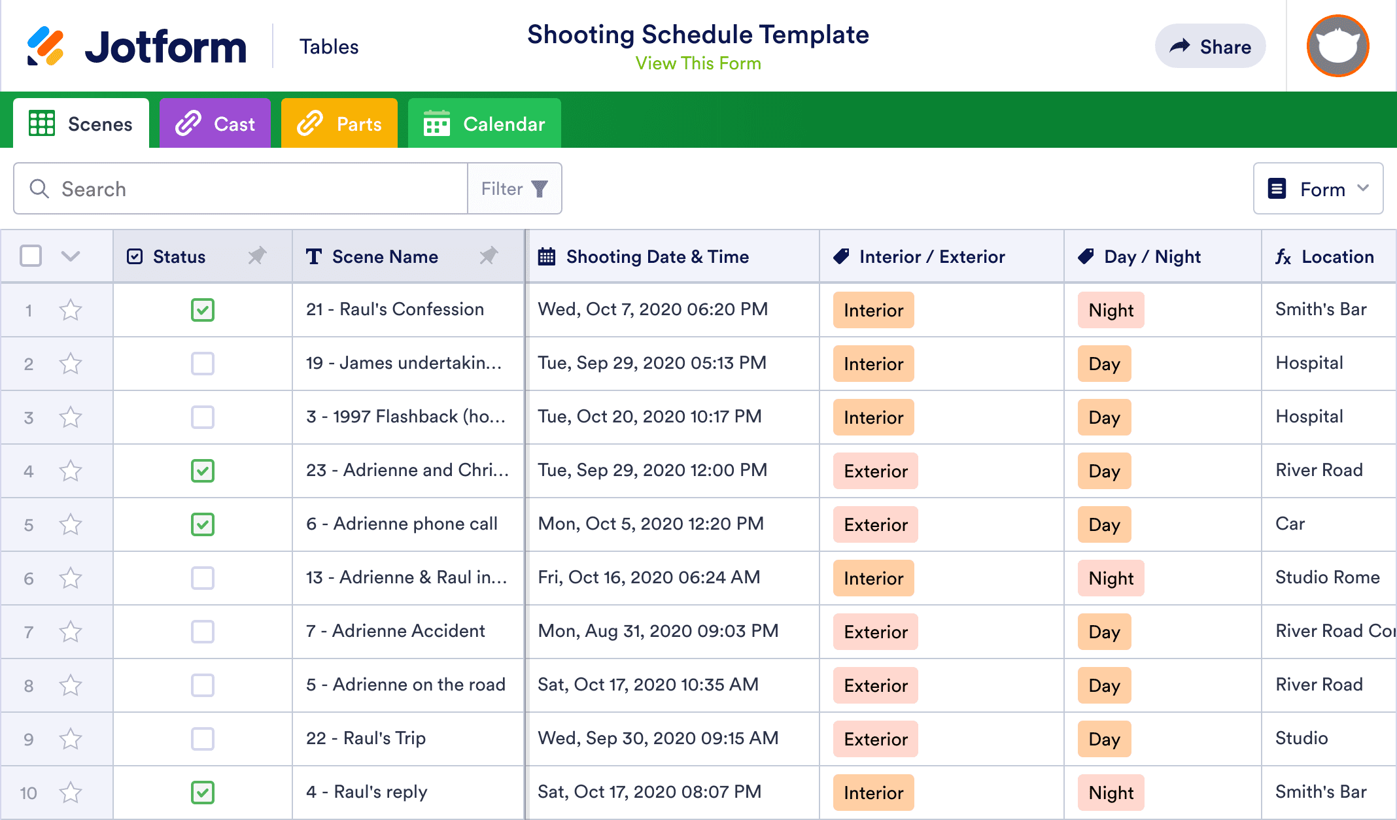
Task: Expand the chevron next to select-all checkbox
Action: pos(71,256)
